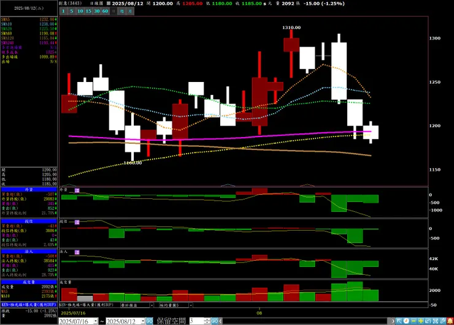
Task: Click the spinner arrows of 保留空間 field
Action: point(207,321)
